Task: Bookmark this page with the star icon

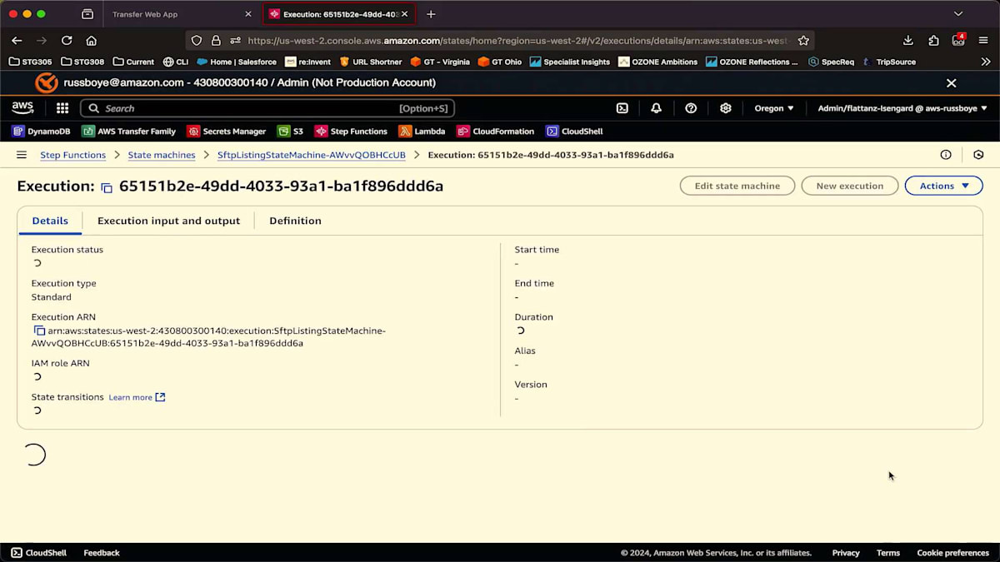Action: coord(803,40)
